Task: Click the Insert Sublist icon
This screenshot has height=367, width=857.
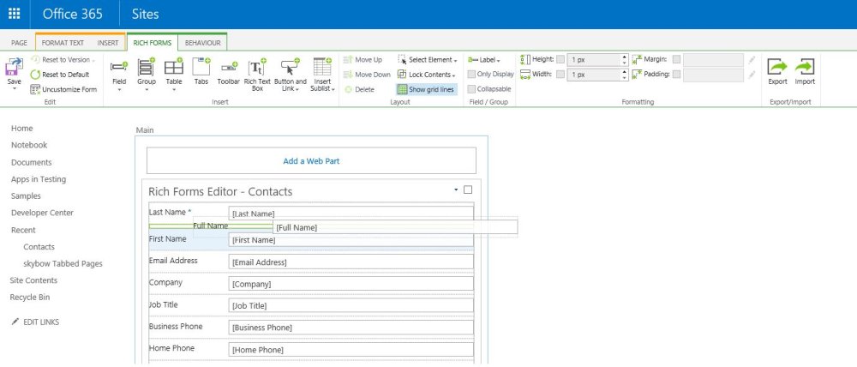Action: [x=322, y=67]
